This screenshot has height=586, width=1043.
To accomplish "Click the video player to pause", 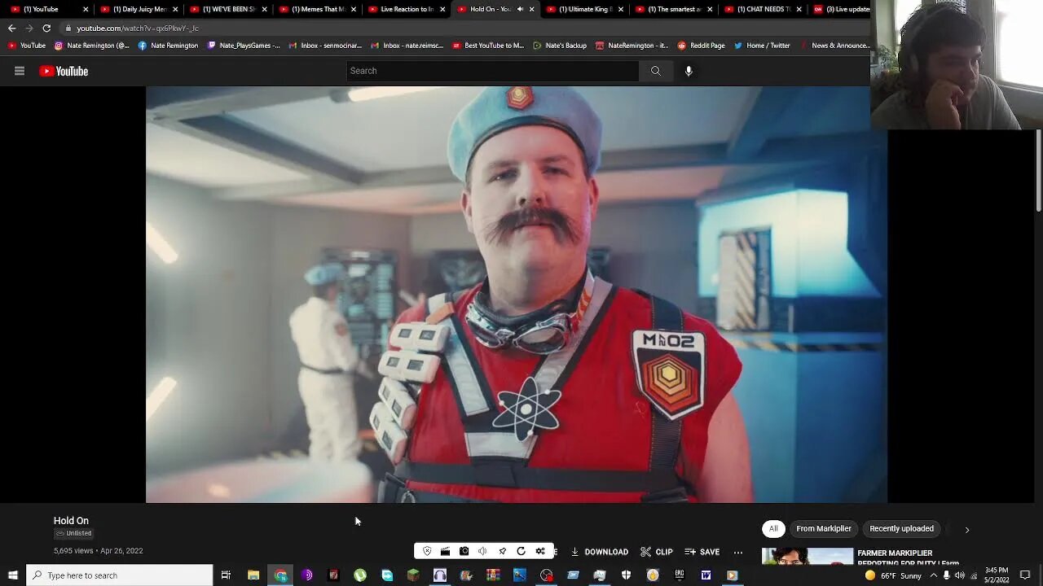I will pos(516,295).
